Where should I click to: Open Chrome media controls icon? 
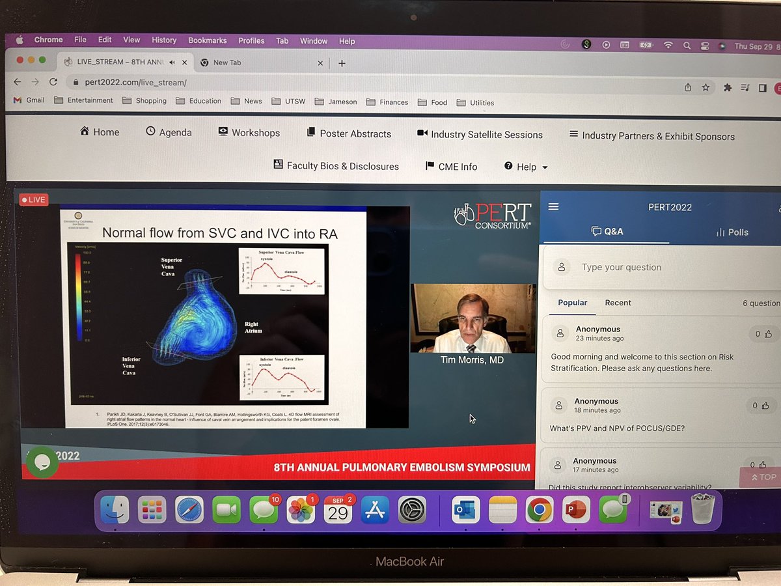tap(745, 88)
